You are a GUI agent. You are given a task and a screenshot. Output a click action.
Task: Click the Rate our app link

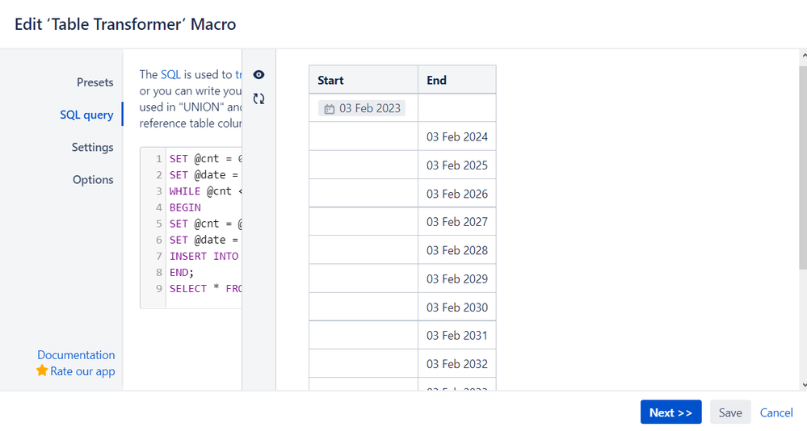coord(82,371)
